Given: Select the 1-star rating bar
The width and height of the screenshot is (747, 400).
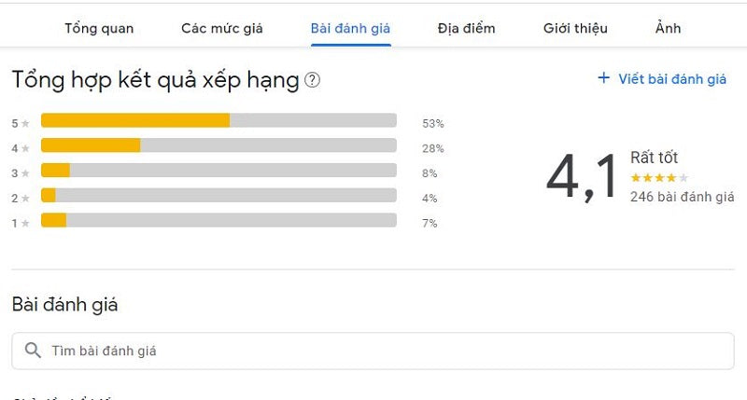Looking at the screenshot, I should [x=218, y=220].
